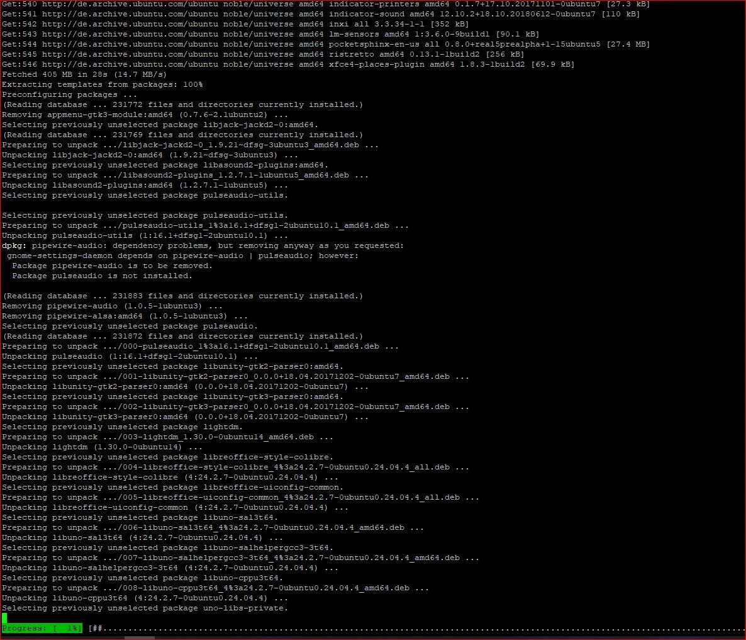Click 'Unpacking pulseaudio-utils' line
This screenshot has height=640, width=746.
[x=145, y=235]
